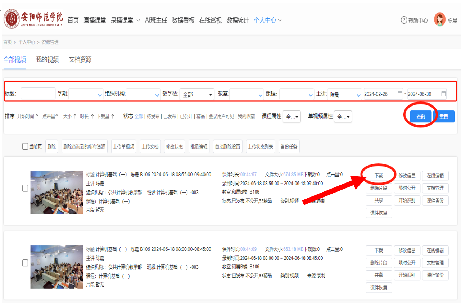The image size is (461, 303).
Task: Open 直播课堂 in the top navigation
Action: point(95,20)
